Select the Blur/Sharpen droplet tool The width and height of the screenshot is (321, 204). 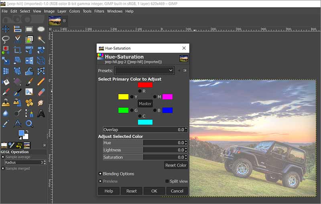tap(6, 113)
